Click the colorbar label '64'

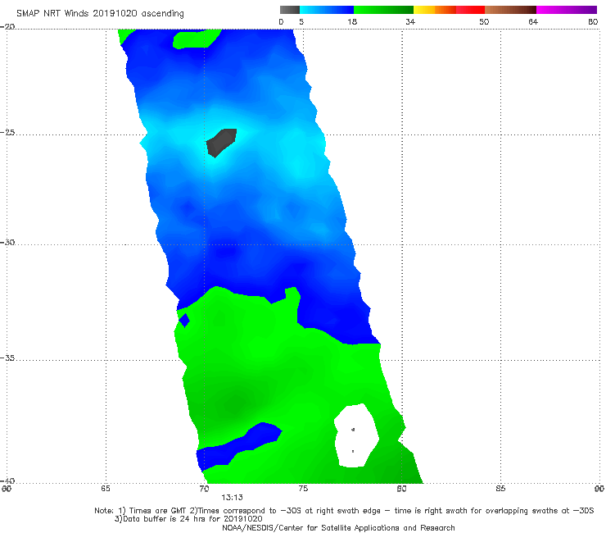coord(533,21)
